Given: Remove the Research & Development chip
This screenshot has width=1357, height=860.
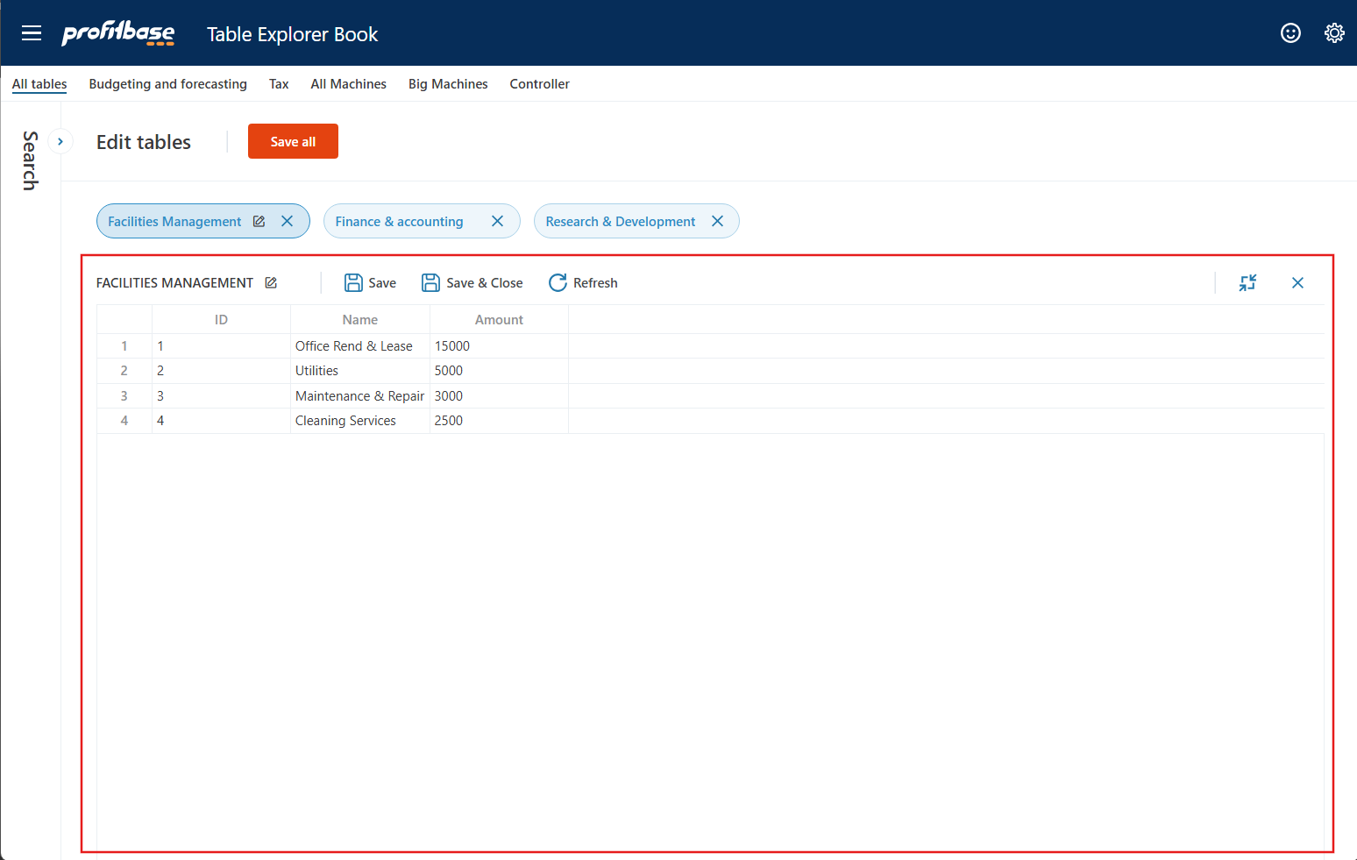Looking at the screenshot, I should pos(717,222).
